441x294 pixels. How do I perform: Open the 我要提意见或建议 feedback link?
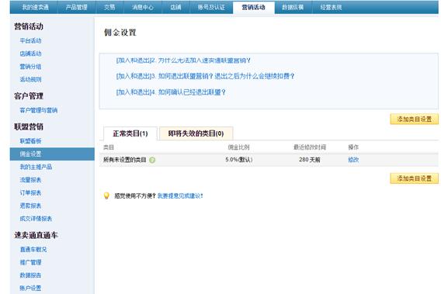179,196
